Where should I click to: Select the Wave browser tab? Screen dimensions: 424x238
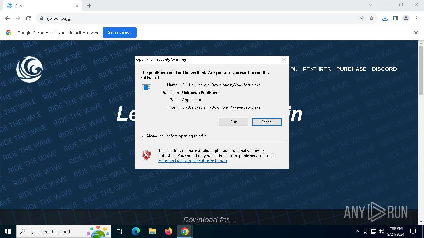pos(42,6)
